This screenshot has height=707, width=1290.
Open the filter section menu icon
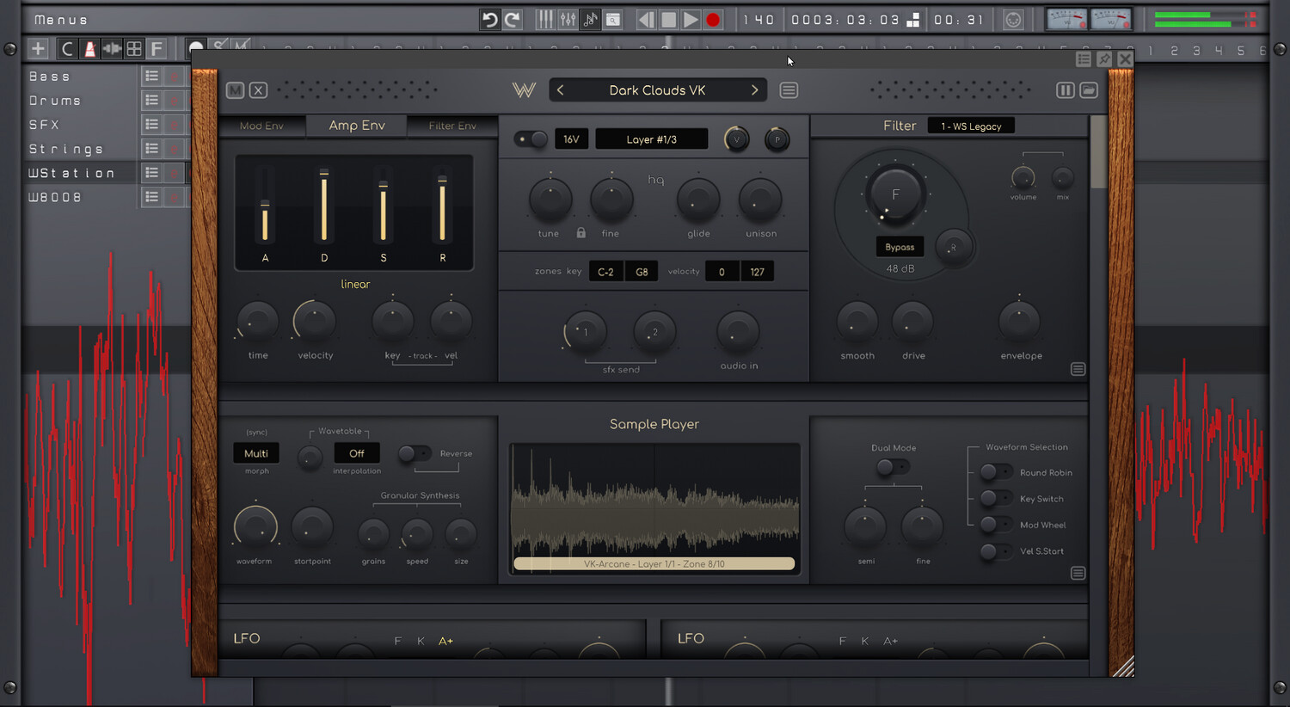tap(1078, 369)
